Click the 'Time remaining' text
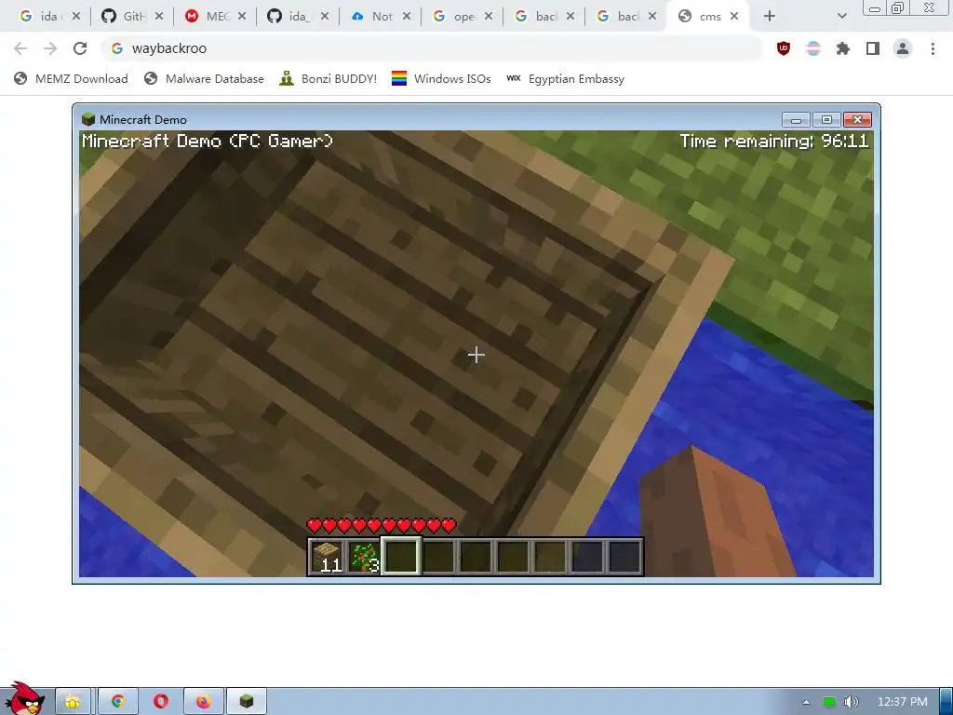953x715 pixels. pyautogui.click(x=773, y=142)
